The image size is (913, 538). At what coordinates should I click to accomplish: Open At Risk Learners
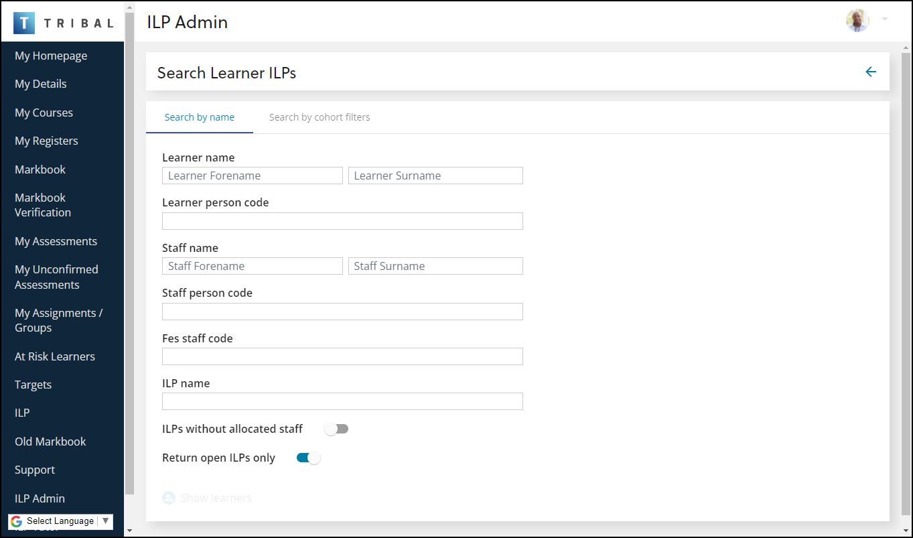54,356
